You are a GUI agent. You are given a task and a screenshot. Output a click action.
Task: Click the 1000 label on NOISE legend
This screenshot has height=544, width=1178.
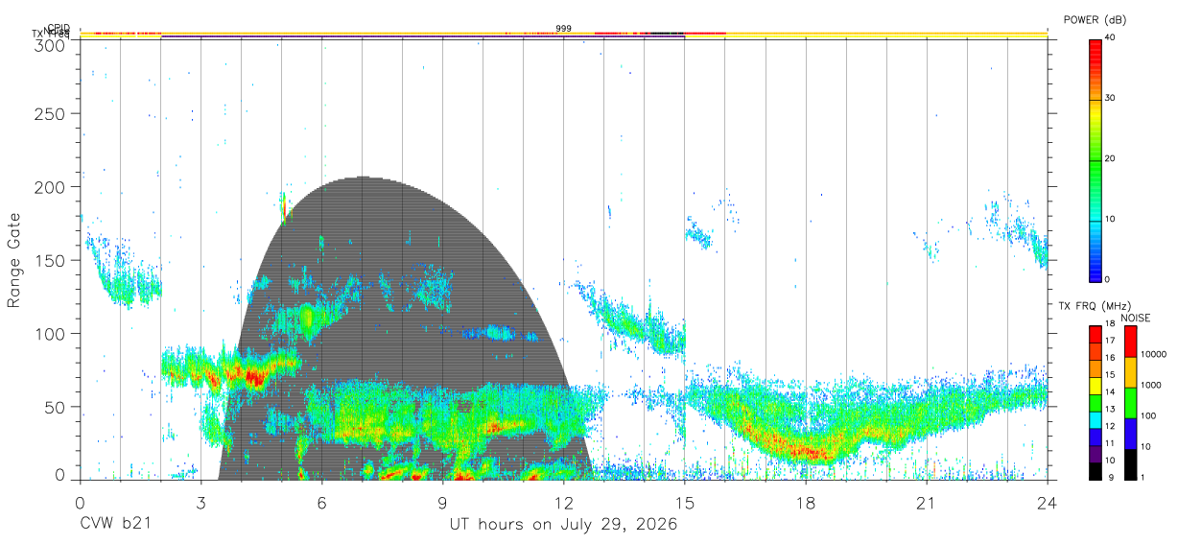click(x=1152, y=386)
